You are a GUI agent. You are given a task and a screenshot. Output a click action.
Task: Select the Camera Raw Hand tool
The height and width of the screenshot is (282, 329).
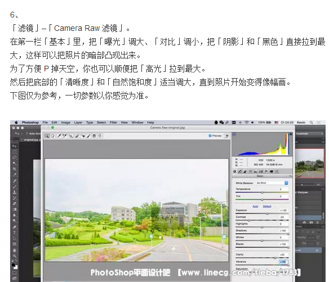coord(52,136)
